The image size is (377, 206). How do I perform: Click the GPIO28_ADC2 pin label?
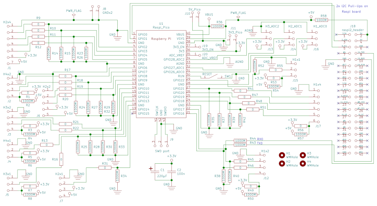click(174, 59)
